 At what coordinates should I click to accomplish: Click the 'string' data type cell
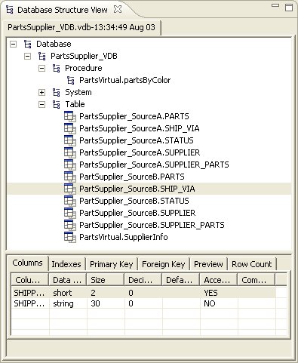pos(63,303)
